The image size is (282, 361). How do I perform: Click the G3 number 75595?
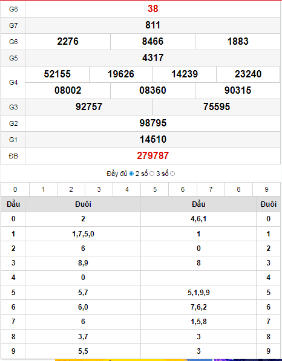[217, 107]
